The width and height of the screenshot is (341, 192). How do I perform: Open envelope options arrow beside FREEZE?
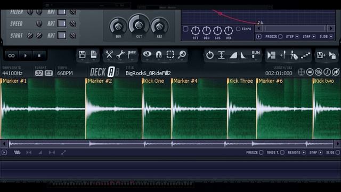(x=258, y=37)
